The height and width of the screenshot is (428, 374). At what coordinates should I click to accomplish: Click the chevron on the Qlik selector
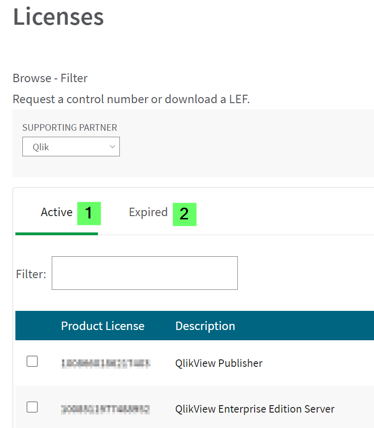click(x=112, y=146)
